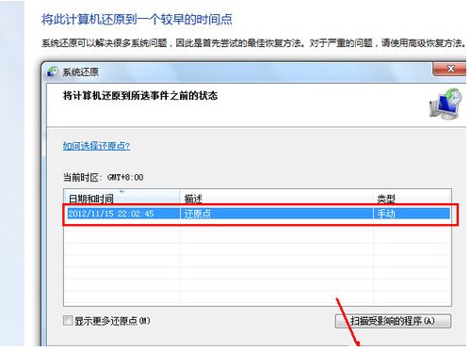Viewport: 470px width, 351px height.
Task: Click heading 将此计算机还原到一个较早的时间点
Action: 137,20
